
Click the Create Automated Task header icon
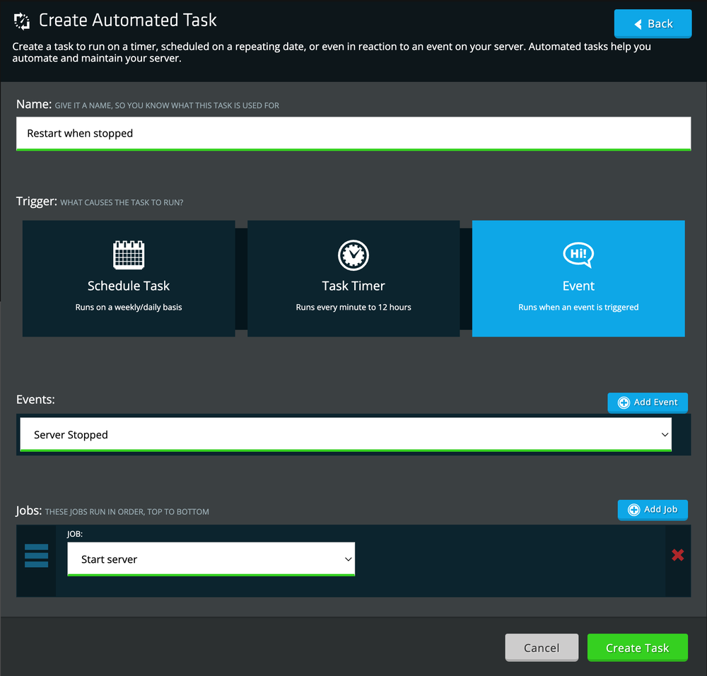tap(22, 21)
